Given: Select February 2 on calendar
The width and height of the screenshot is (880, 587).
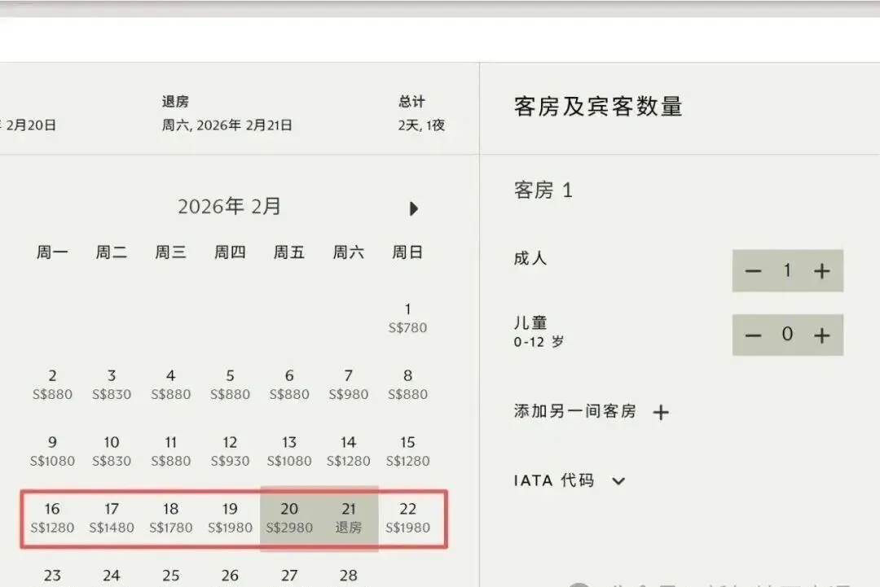Looking at the screenshot, I should (52, 384).
